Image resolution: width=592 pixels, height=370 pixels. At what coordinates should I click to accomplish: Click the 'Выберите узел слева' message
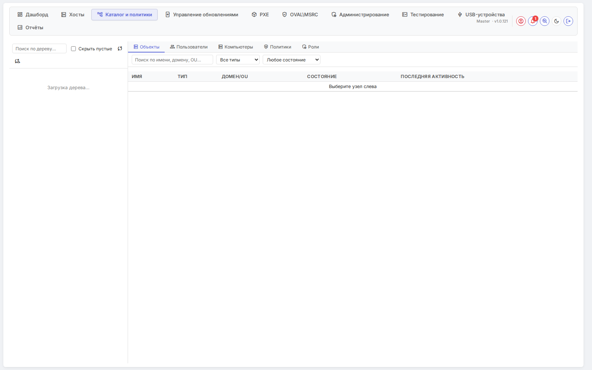pyautogui.click(x=353, y=87)
